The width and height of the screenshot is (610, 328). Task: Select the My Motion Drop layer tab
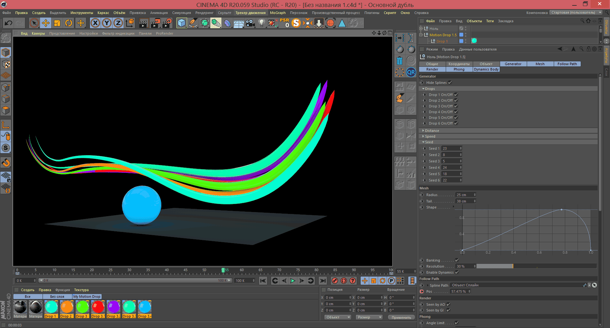[87, 297]
